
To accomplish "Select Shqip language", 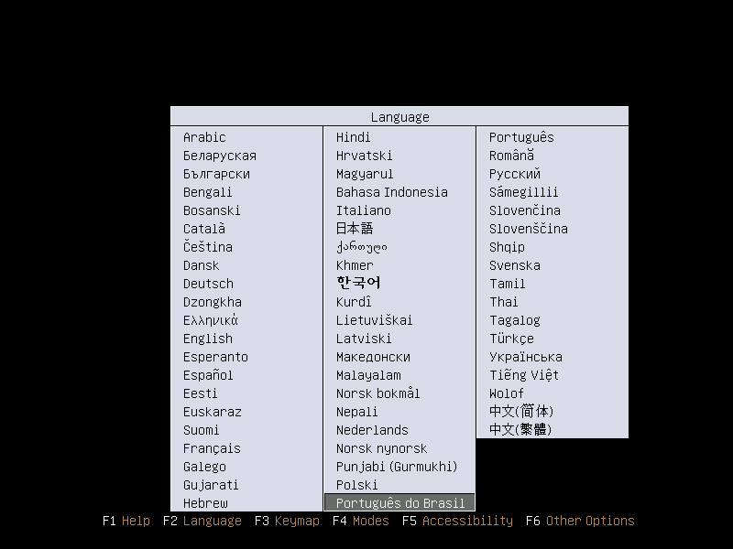I will [508, 247].
